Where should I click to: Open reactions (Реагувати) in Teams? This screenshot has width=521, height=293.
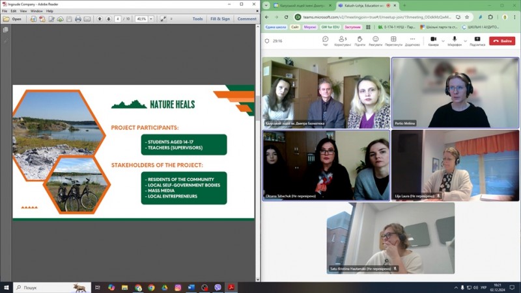[x=376, y=41]
